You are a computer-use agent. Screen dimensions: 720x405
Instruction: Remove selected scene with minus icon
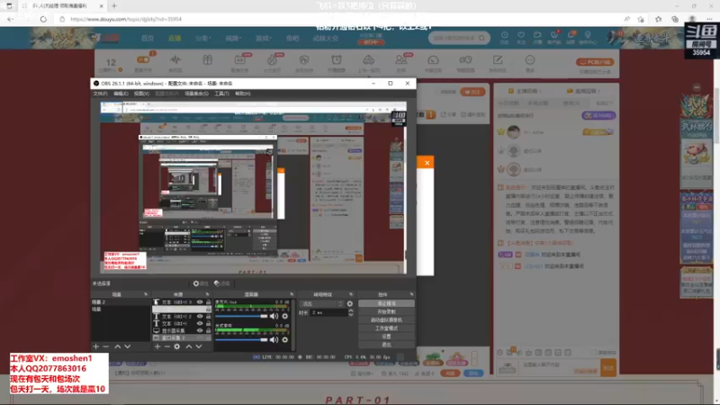tap(105, 346)
